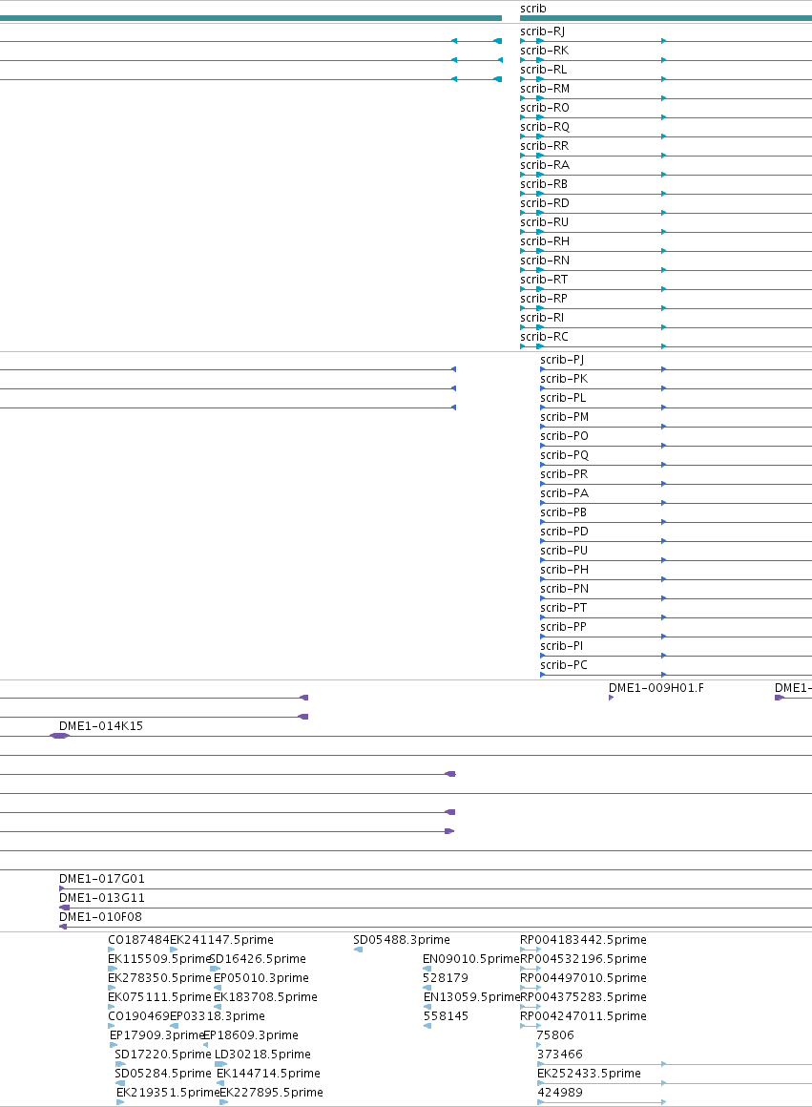812x1107 pixels.
Task: Click the scrib-RJ transcript label
Action: [542, 31]
